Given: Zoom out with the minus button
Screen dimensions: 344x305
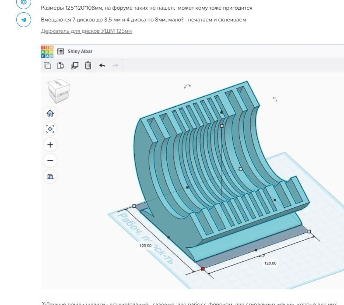Looking at the screenshot, I should tap(50, 161).
